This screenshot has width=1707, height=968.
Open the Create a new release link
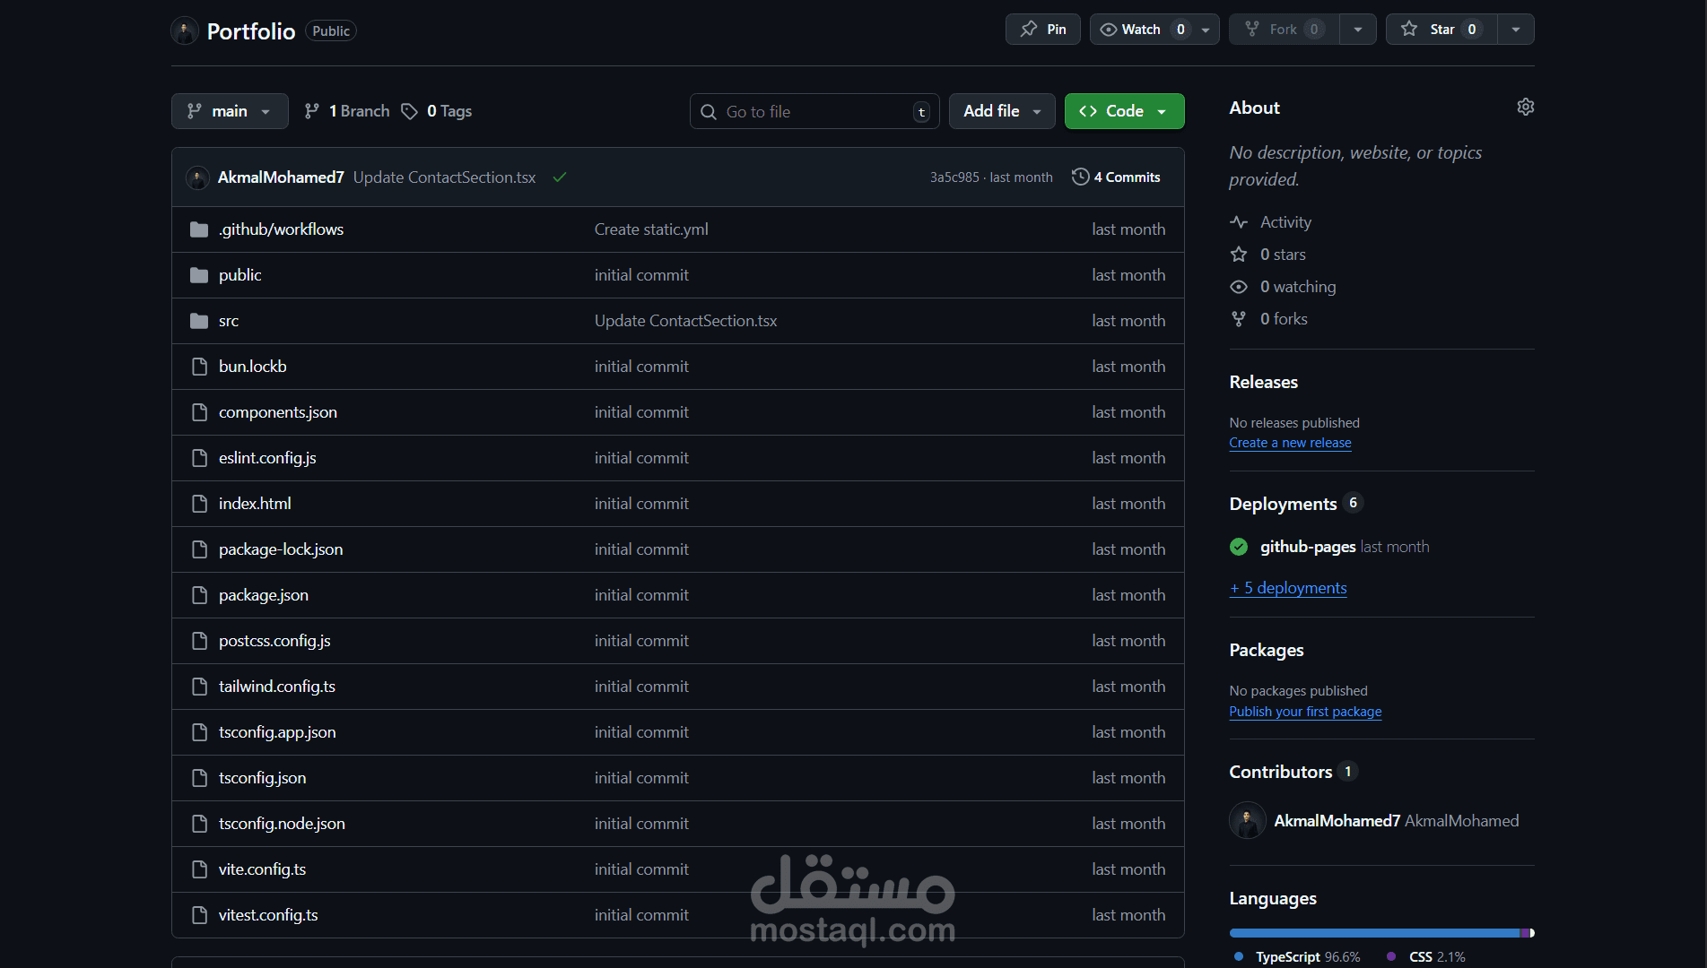click(x=1290, y=443)
